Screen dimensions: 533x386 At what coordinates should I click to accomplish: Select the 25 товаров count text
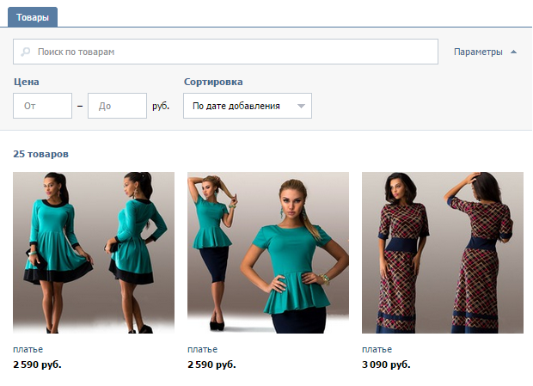click(x=40, y=154)
